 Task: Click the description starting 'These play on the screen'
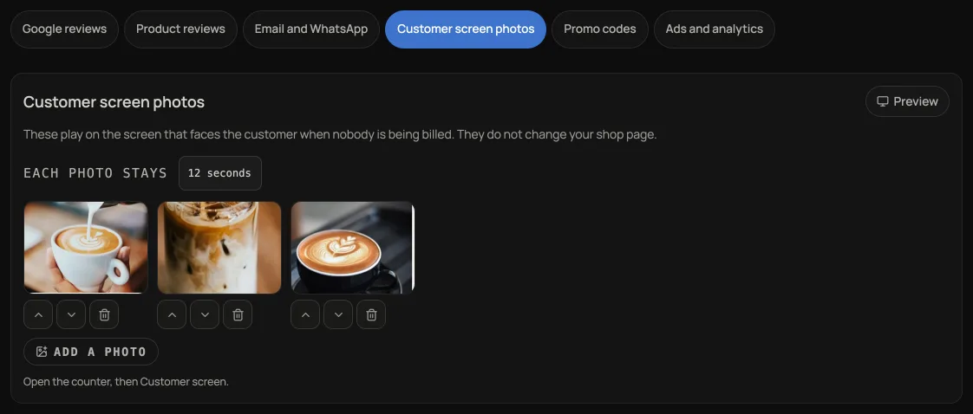tap(340, 134)
